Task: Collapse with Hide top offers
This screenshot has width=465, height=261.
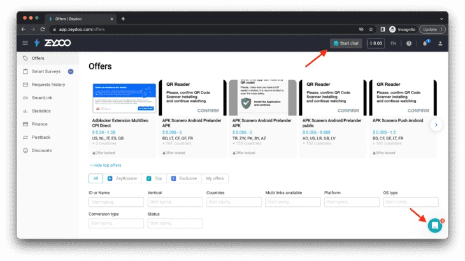Action: (105, 166)
